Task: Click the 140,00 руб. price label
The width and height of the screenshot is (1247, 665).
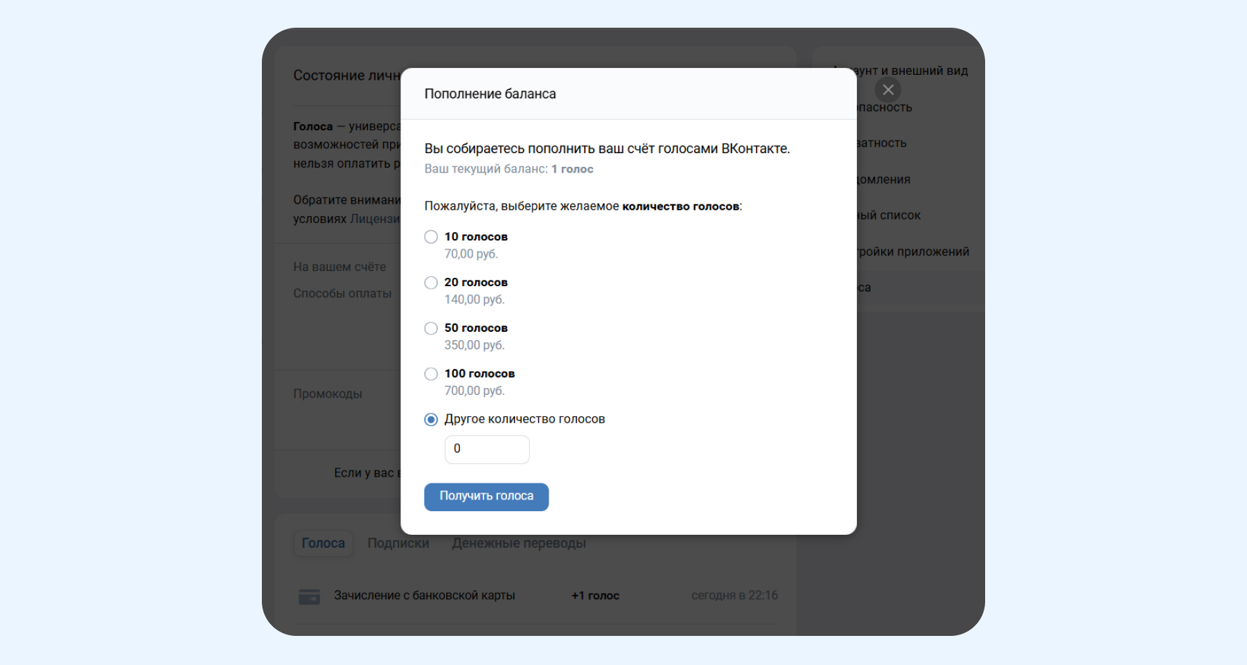Action: [x=475, y=300]
